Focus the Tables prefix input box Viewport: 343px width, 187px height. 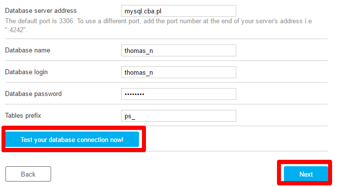click(x=179, y=116)
